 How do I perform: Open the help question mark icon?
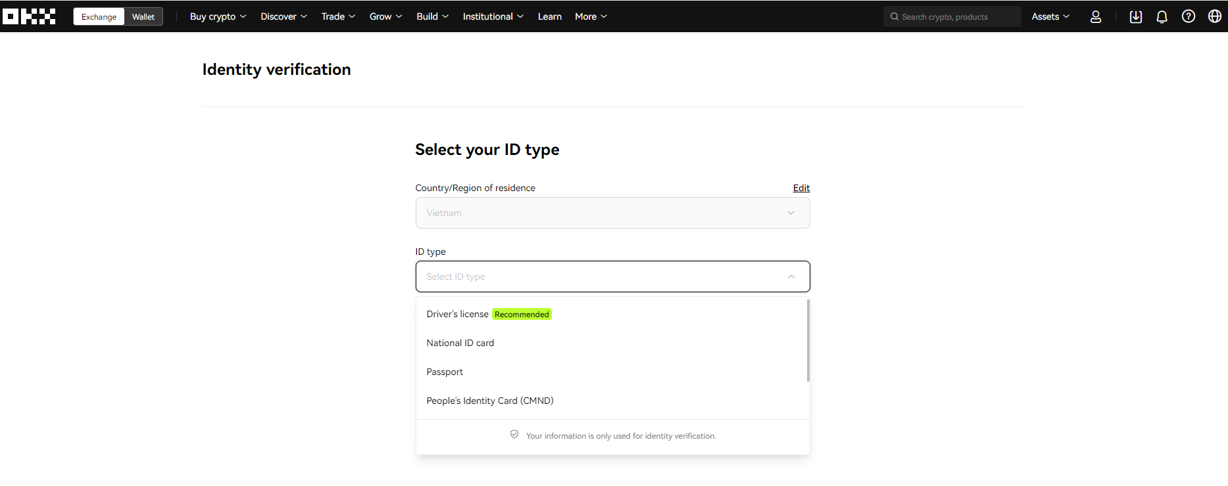[1189, 16]
